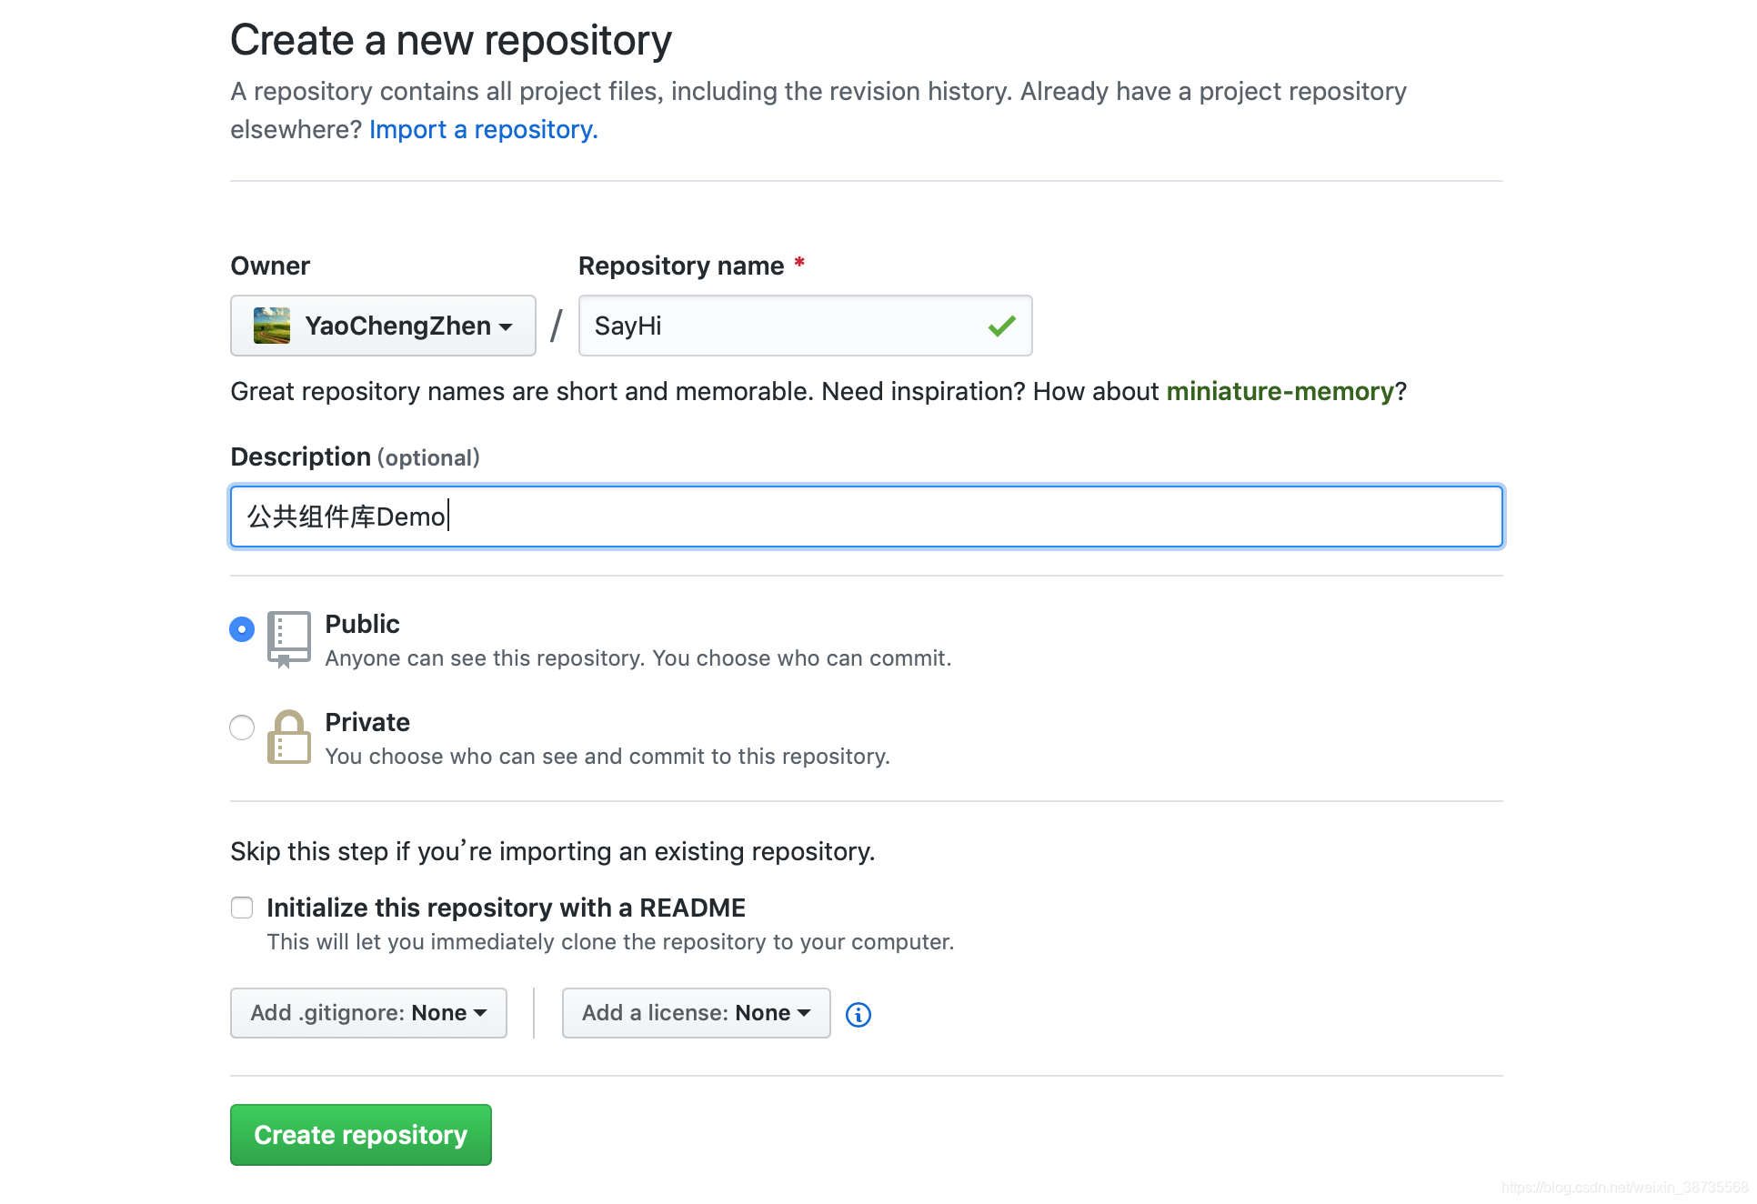Click the Create a new repository heading
Viewport: 1757px width, 1204px height.
[451, 40]
